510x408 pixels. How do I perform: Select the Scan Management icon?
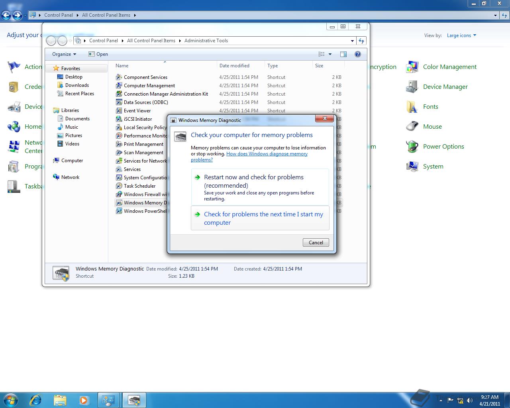[119, 152]
